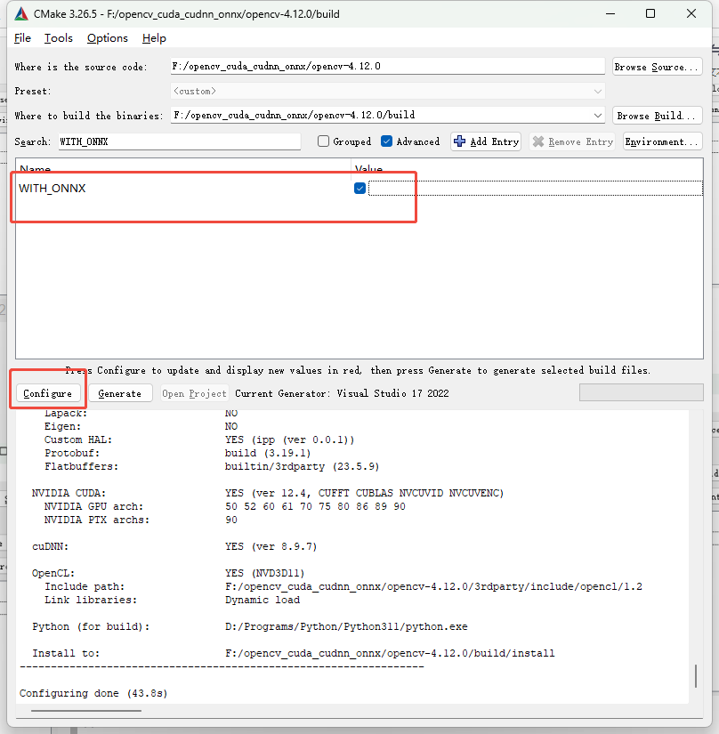The image size is (719, 734).
Task: Maximize the CMake window
Action: pyautogui.click(x=650, y=14)
